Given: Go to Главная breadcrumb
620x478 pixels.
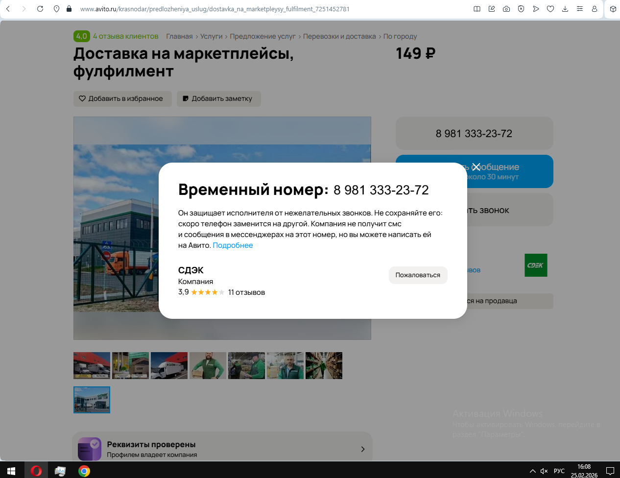Looking at the screenshot, I should (x=179, y=36).
